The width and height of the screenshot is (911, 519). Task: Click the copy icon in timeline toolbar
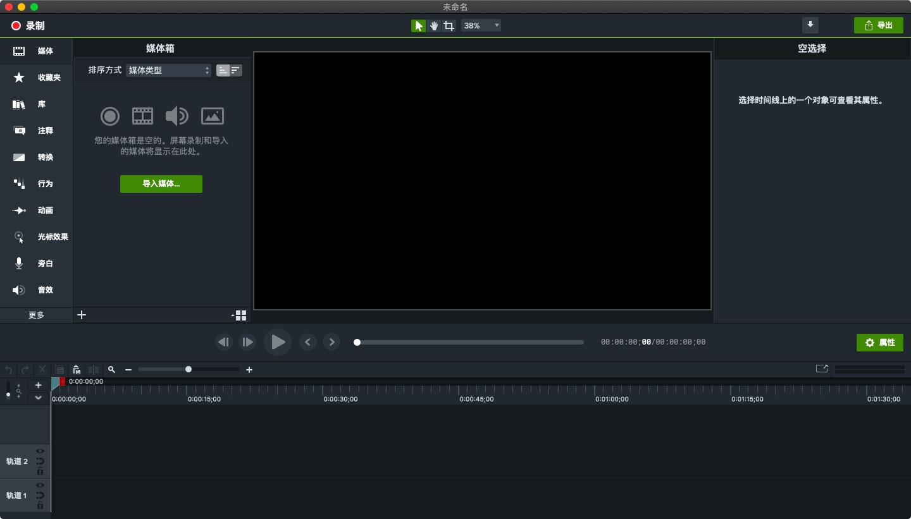click(59, 370)
